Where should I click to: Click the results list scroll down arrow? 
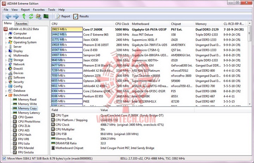coord(249,104)
